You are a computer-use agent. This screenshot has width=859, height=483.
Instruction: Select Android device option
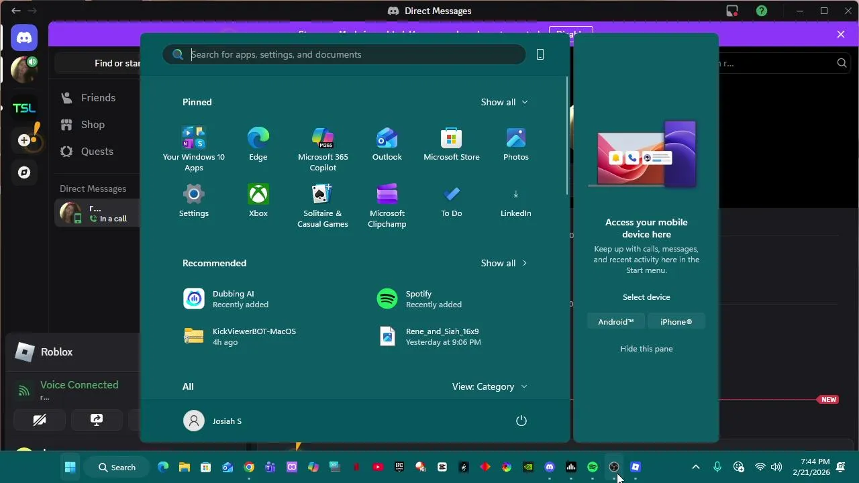click(616, 322)
